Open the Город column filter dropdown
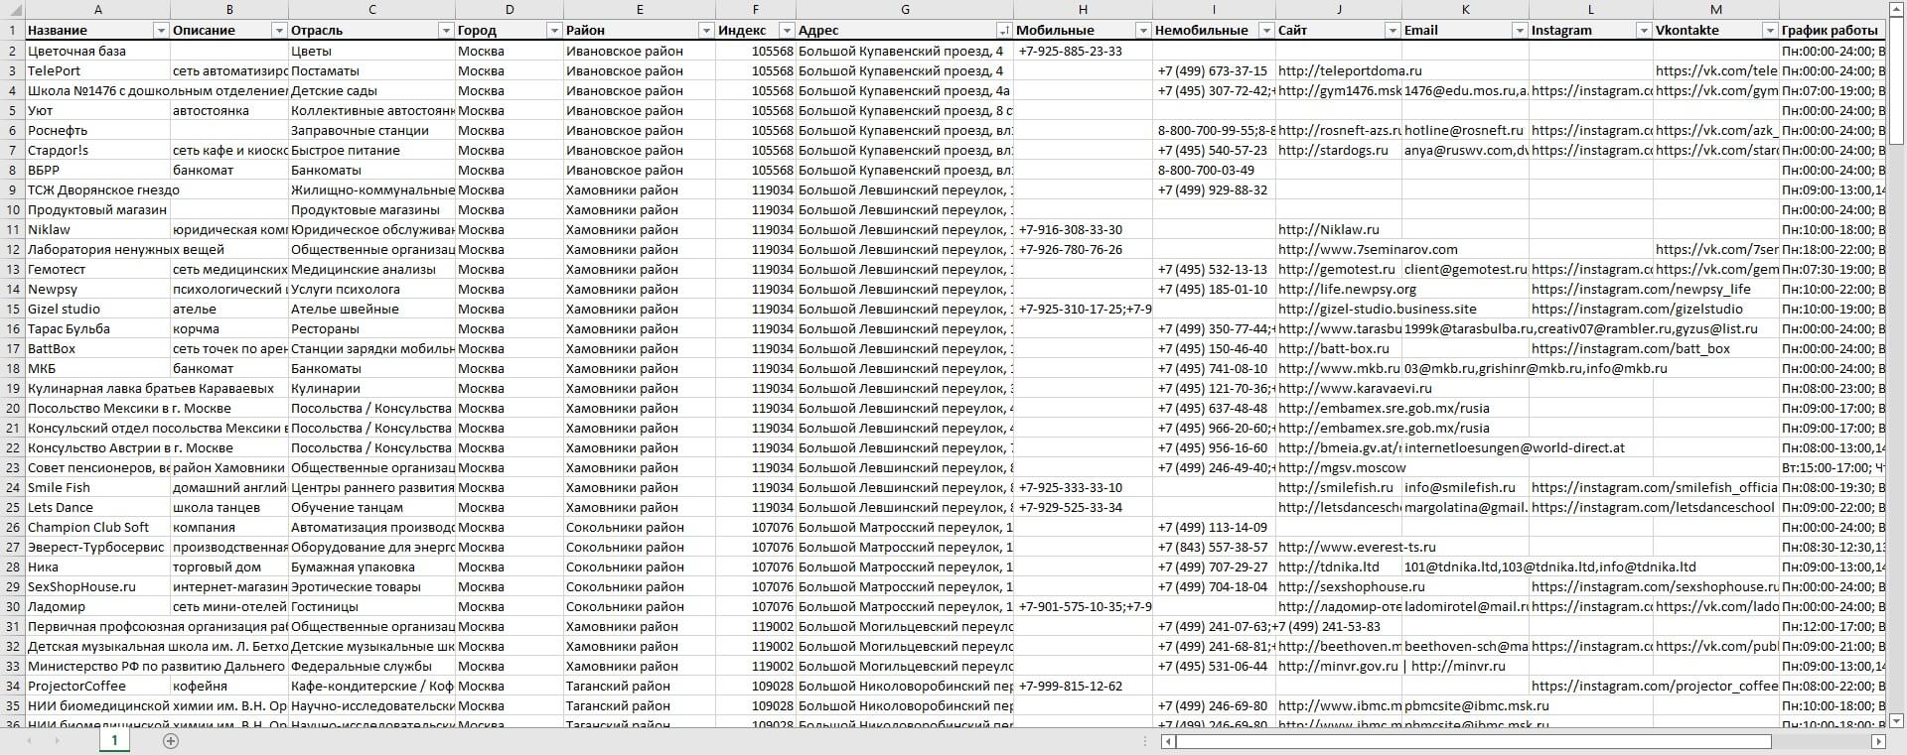Screen dimensions: 1907x755 554,31
